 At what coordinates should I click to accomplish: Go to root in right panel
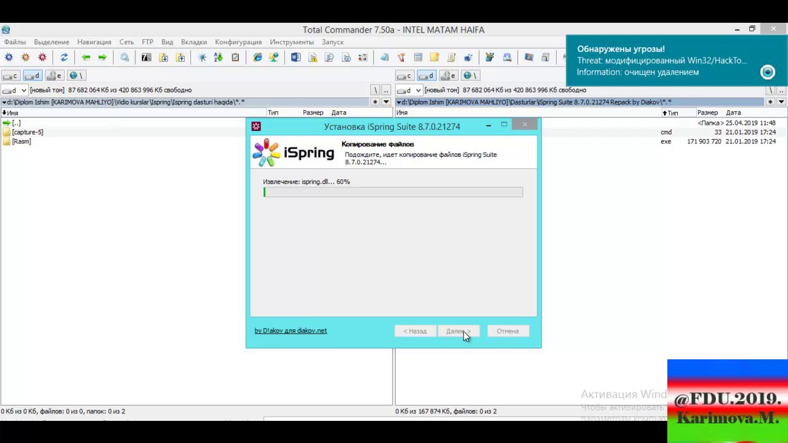[770, 90]
